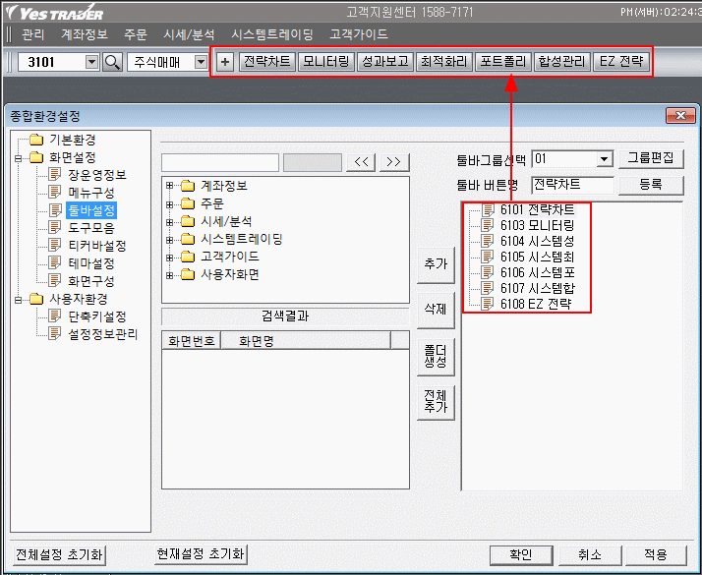Click the 툴바 버튼명 text field

pos(572,184)
